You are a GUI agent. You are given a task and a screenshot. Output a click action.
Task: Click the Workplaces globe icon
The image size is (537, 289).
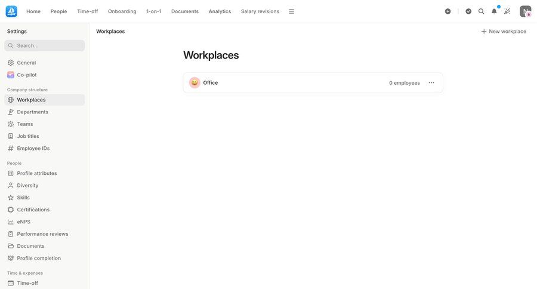pyautogui.click(x=11, y=100)
